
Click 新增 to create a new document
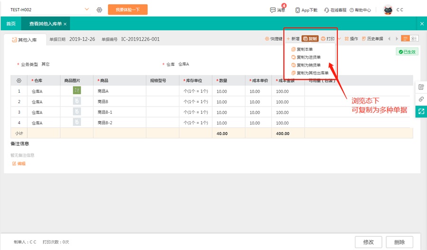[x=293, y=39]
